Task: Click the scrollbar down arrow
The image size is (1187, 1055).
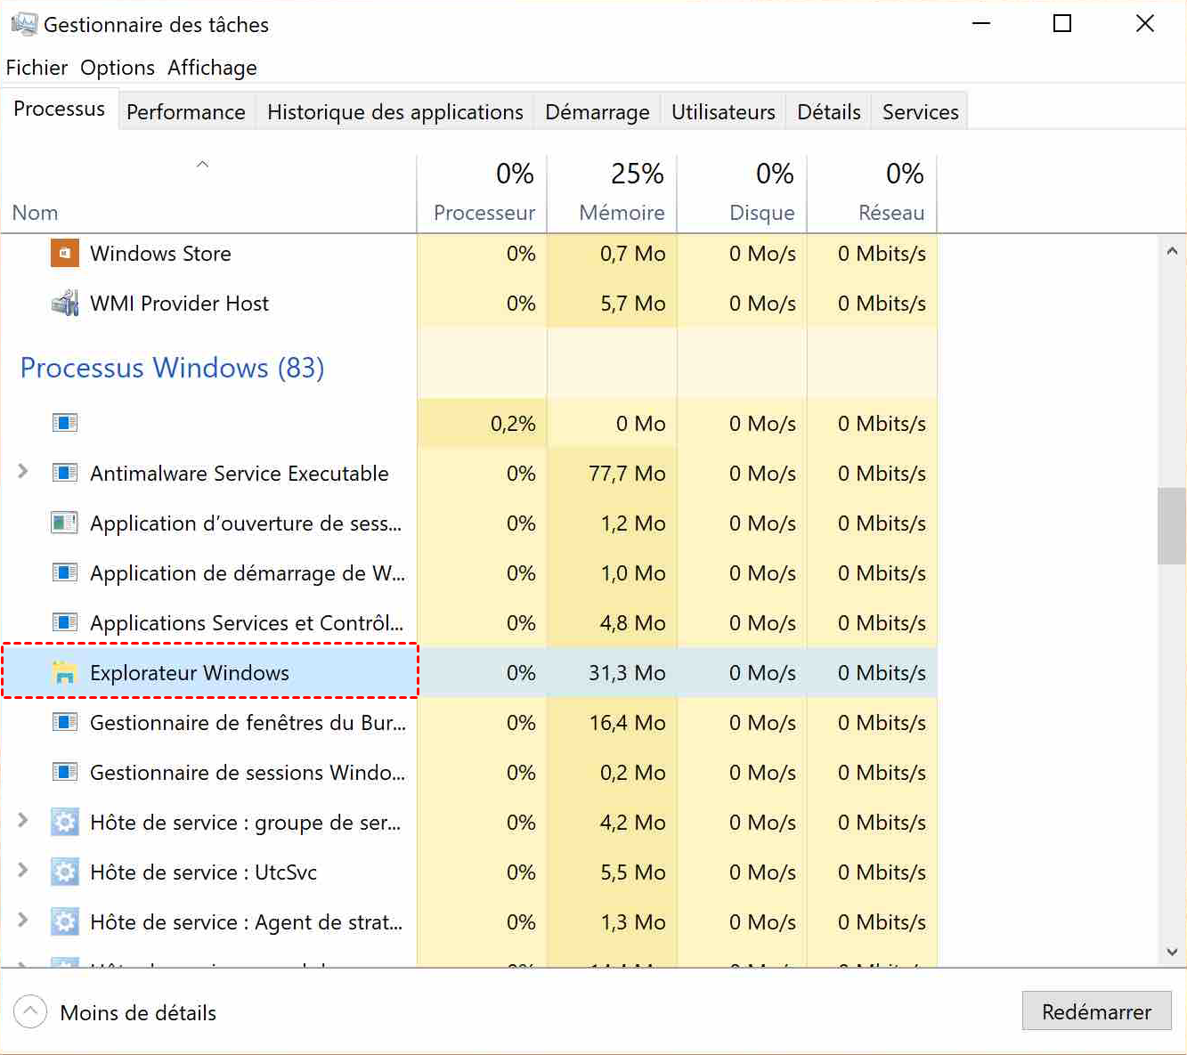Action: pyautogui.click(x=1172, y=953)
